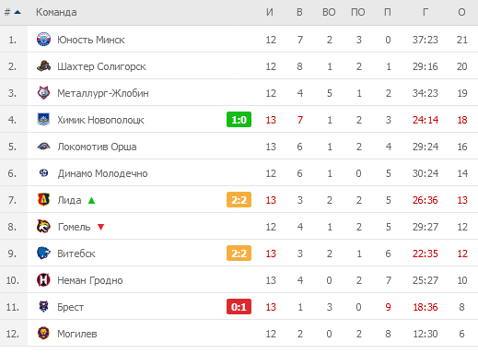Open the orange 2:2 badge in Лида row
This screenshot has height=354, width=478.
[239, 200]
